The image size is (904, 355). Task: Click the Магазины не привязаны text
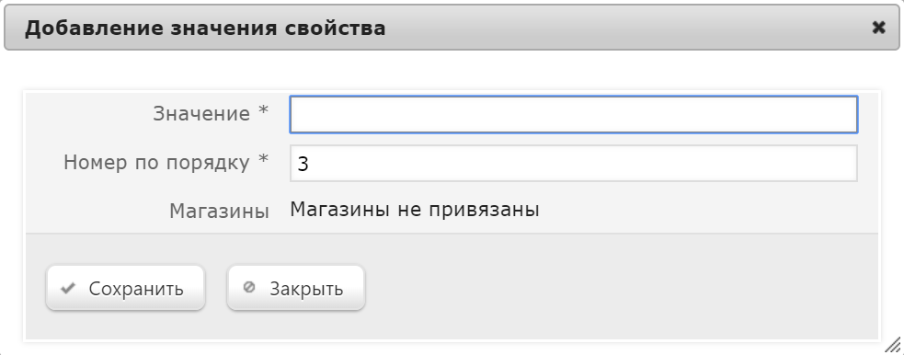(x=415, y=210)
